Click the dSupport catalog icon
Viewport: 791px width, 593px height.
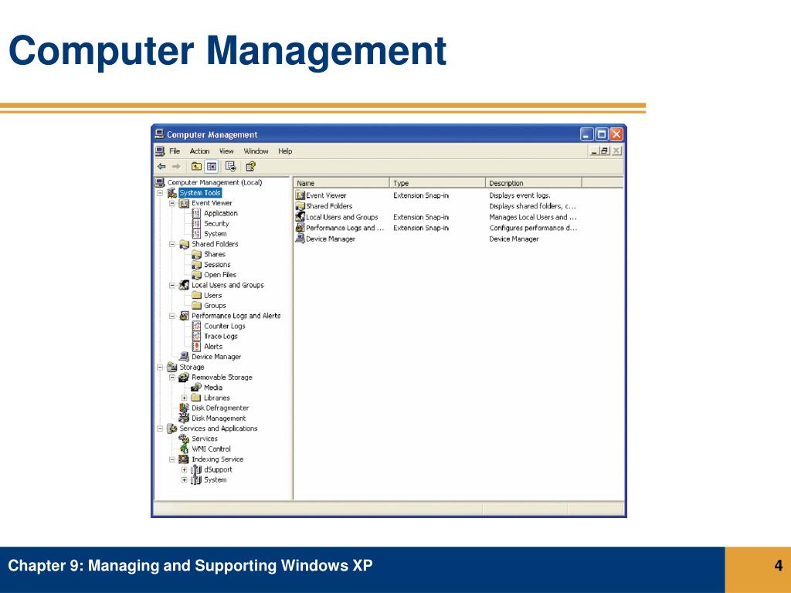click(x=197, y=469)
